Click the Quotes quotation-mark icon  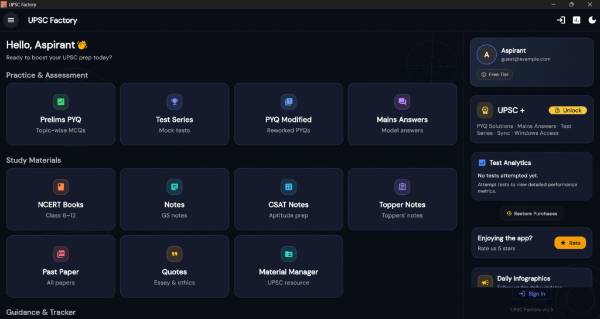click(x=175, y=254)
